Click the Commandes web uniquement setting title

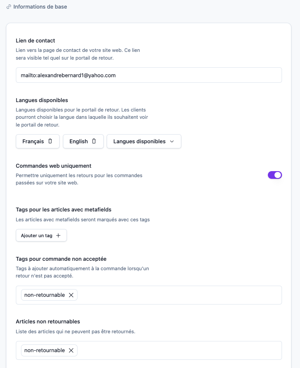(54, 166)
